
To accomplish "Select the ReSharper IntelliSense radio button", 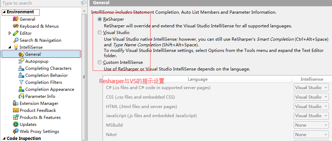I will click(x=100, y=19).
